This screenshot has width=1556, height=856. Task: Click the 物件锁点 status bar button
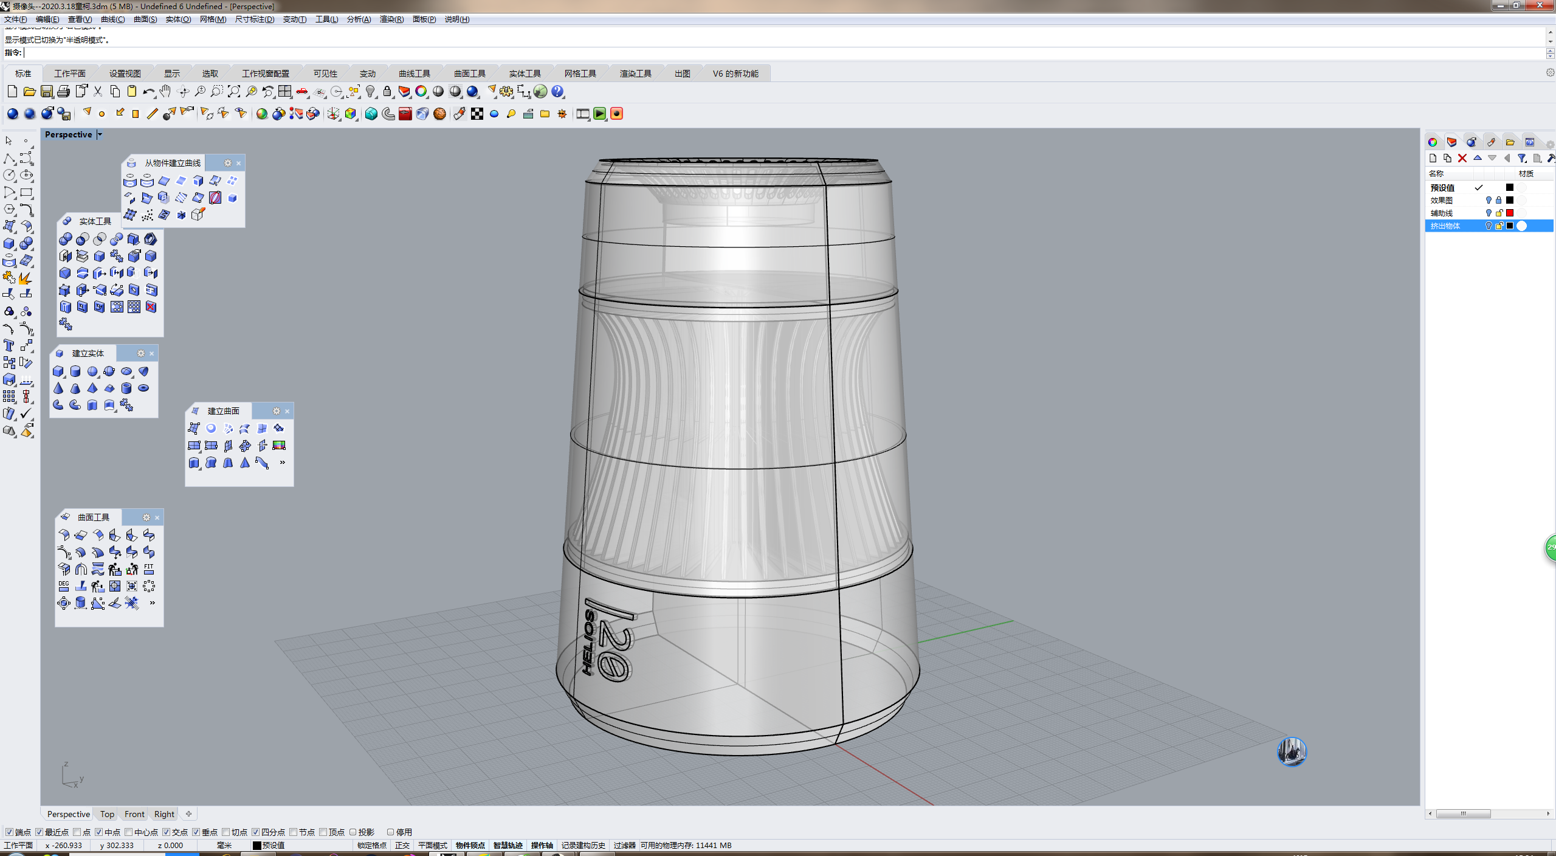click(x=470, y=845)
